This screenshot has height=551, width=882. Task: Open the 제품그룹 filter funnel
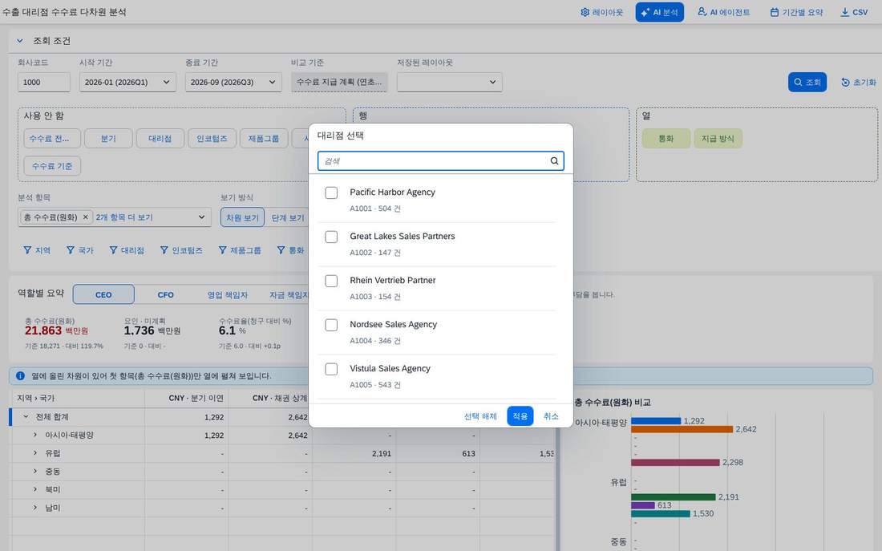(x=240, y=250)
